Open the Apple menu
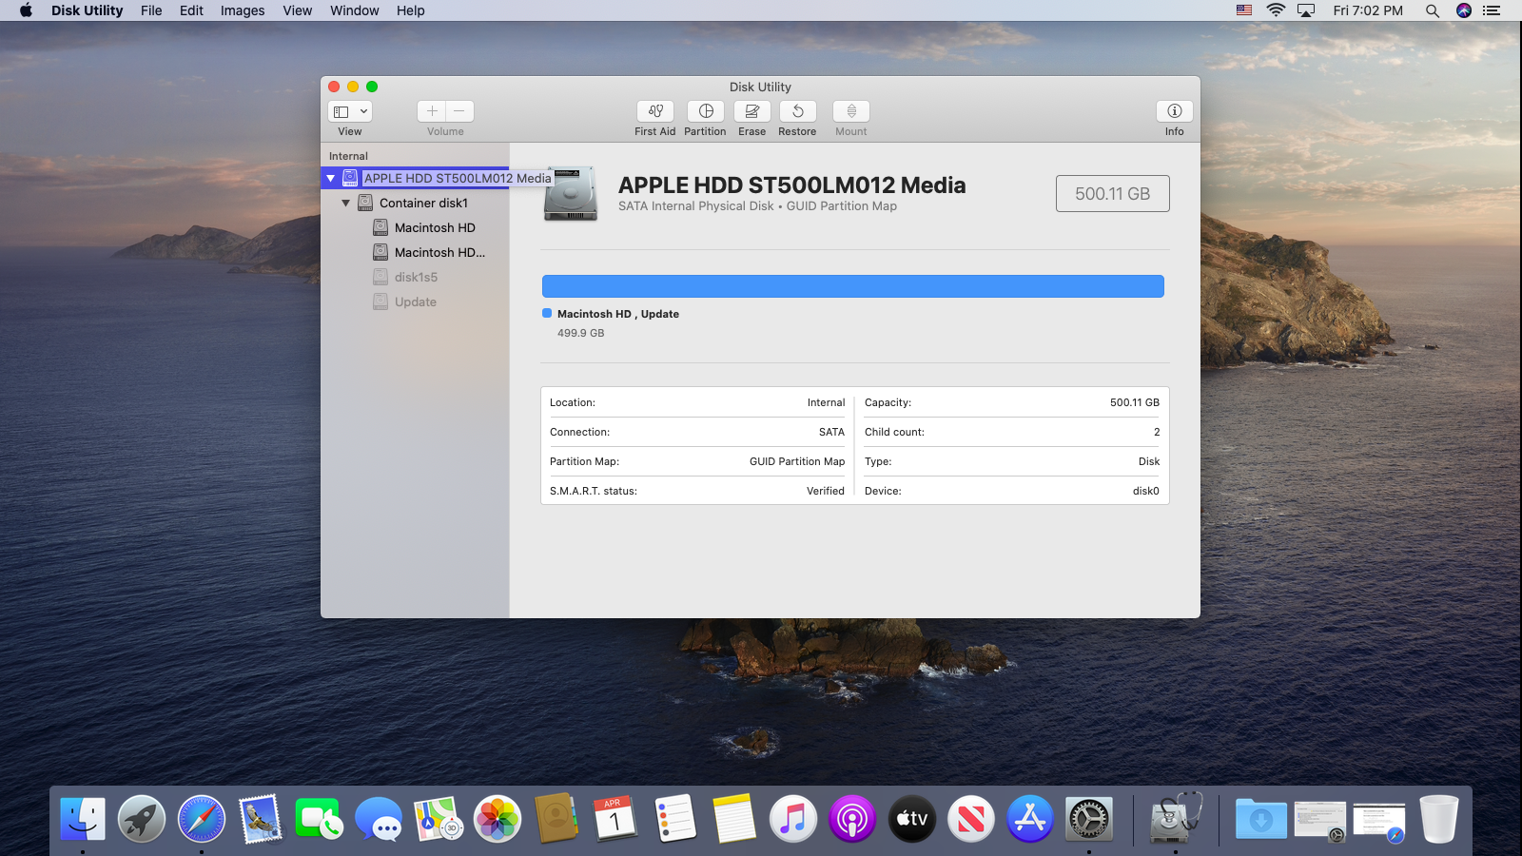This screenshot has width=1522, height=856. (x=26, y=10)
